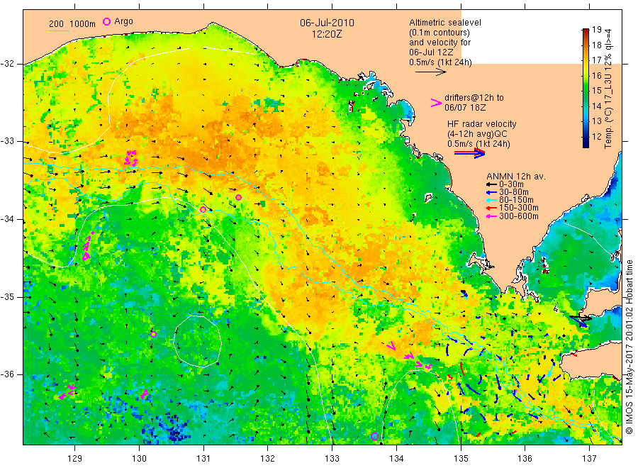Click the colour bar tick label '16'
The width and height of the screenshot is (638, 468).
pyautogui.click(x=596, y=75)
